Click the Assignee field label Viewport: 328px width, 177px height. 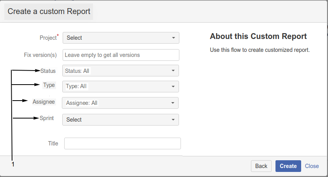44,102
